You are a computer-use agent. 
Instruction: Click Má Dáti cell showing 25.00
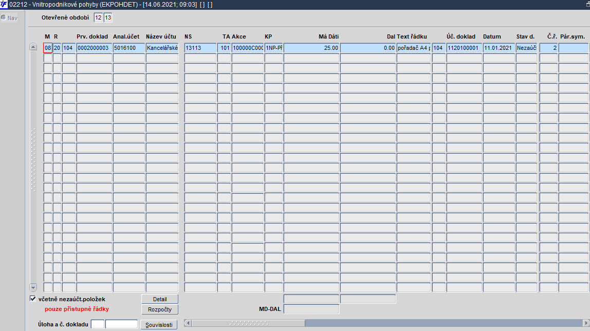pyautogui.click(x=311, y=48)
